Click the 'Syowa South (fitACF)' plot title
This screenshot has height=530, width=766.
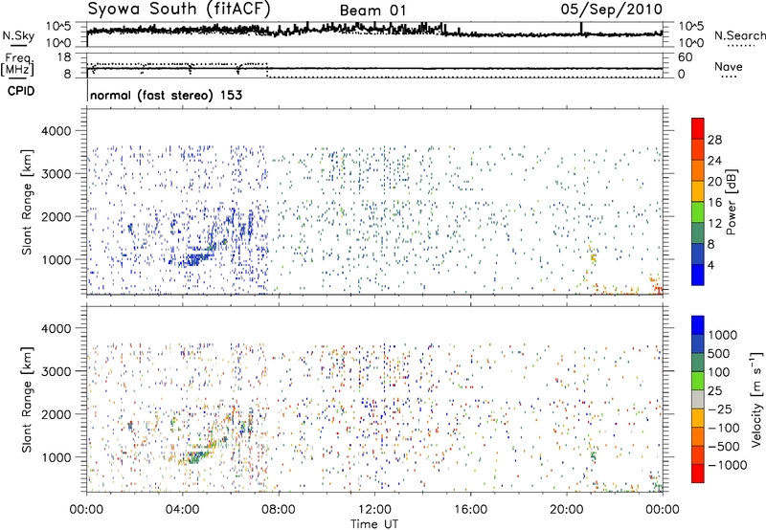tap(179, 9)
